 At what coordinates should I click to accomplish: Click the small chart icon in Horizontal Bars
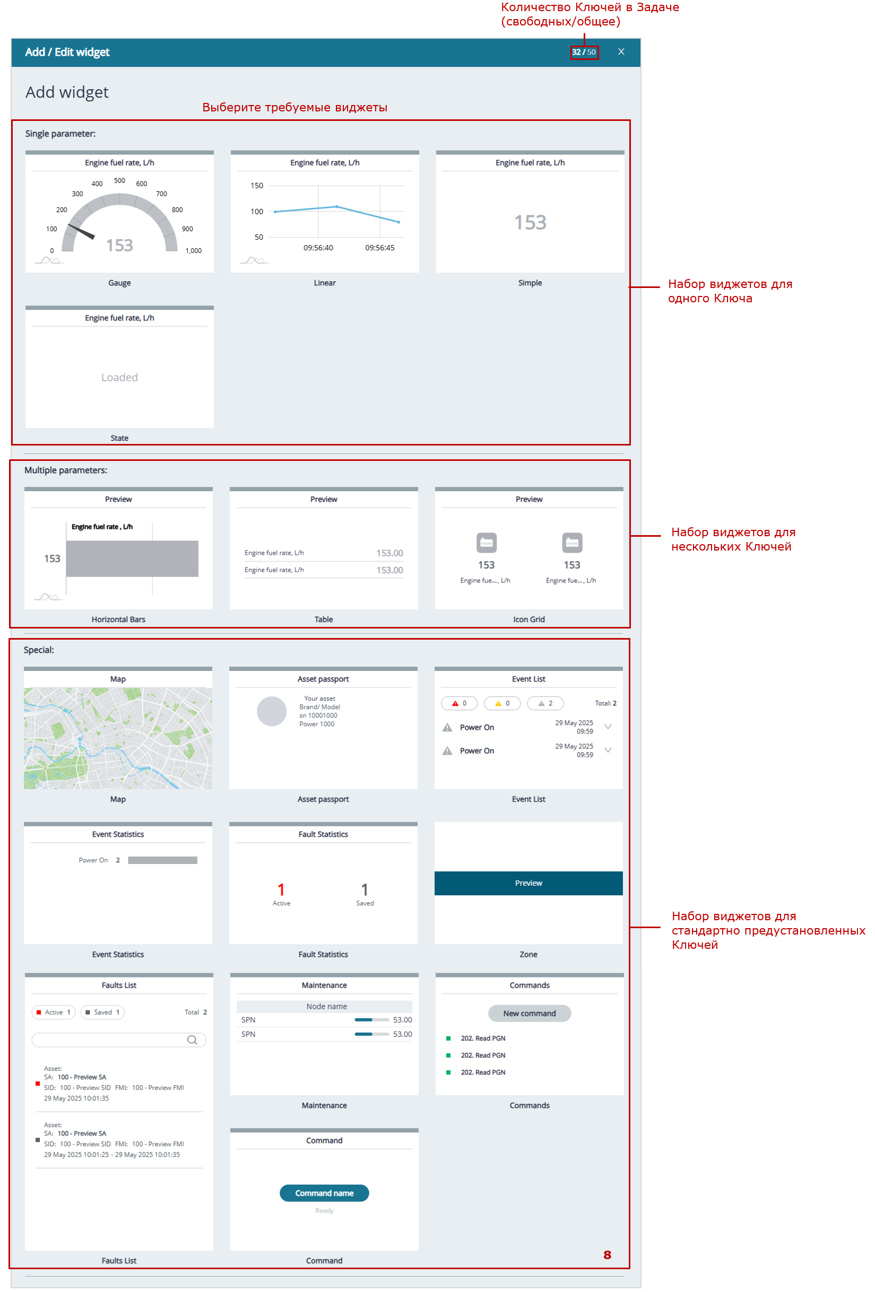(48, 597)
